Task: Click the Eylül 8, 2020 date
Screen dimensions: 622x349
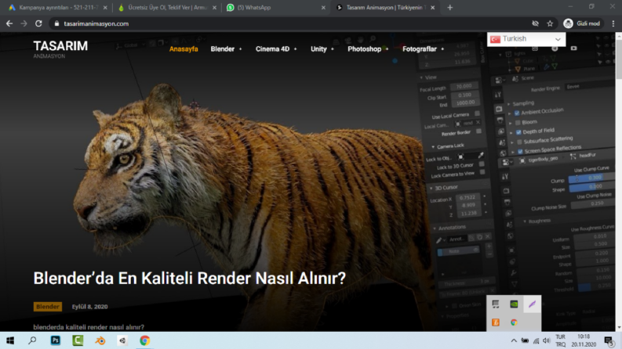Action: point(89,307)
